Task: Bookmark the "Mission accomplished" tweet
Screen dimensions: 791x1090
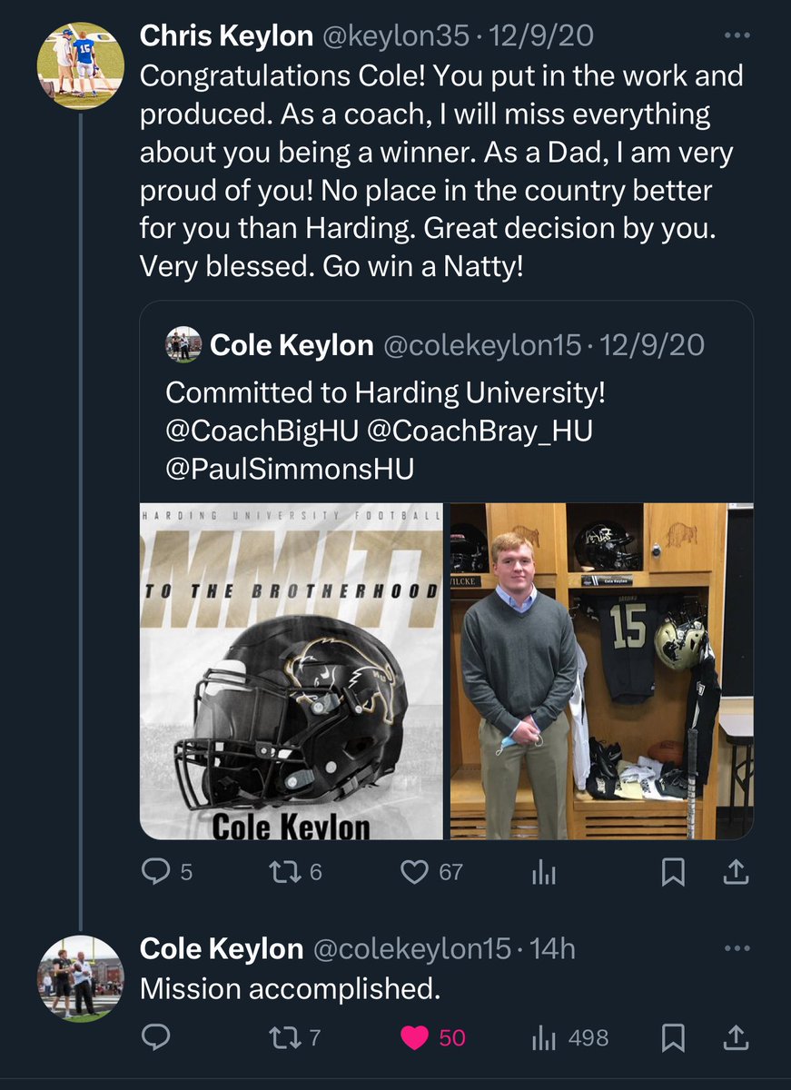Action: click(672, 1036)
